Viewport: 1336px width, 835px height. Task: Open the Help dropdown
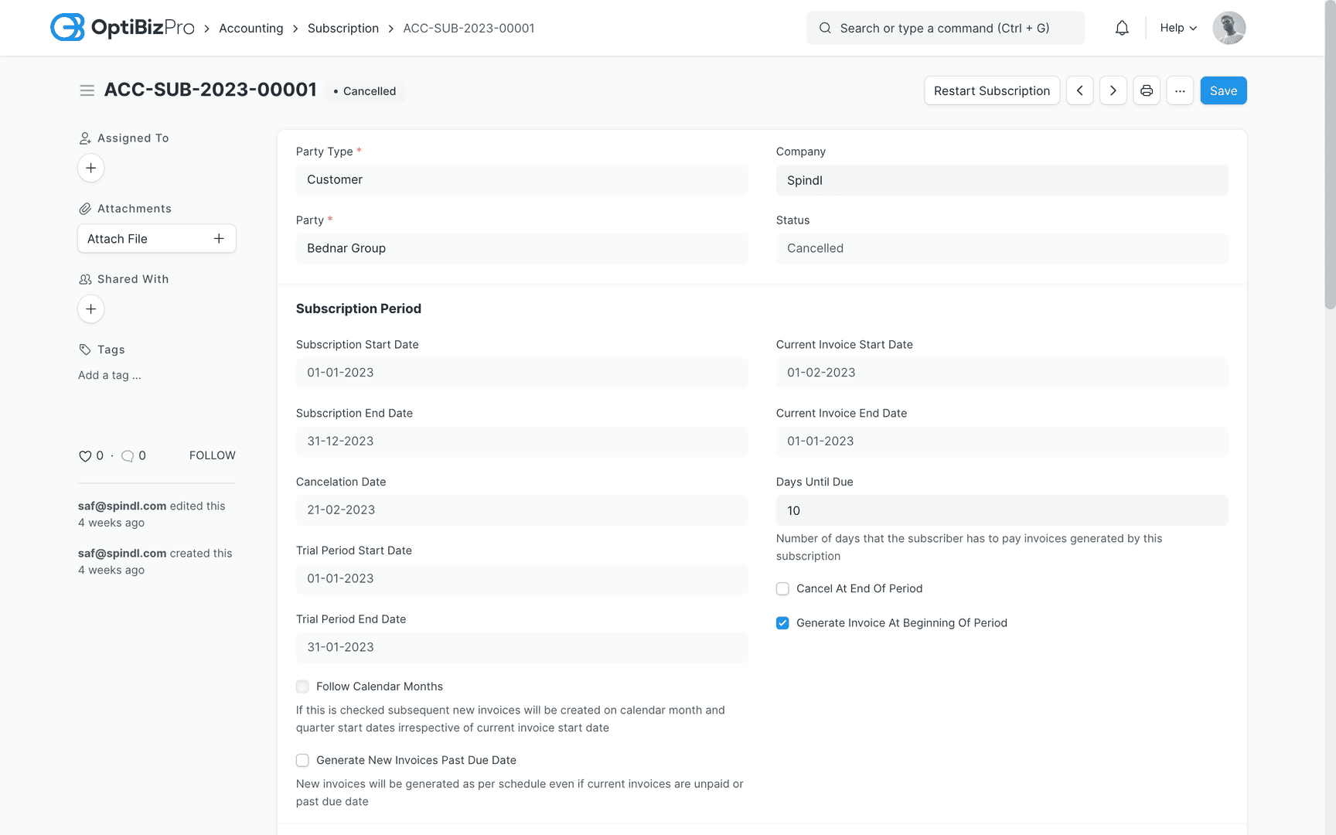[x=1177, y=27]
